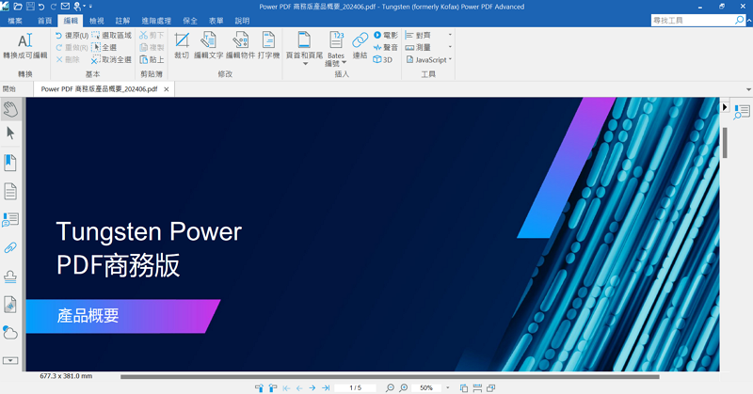Click the Undo (復原) button
This screenshot has width=753, height=394.
[x=72, y=36]
